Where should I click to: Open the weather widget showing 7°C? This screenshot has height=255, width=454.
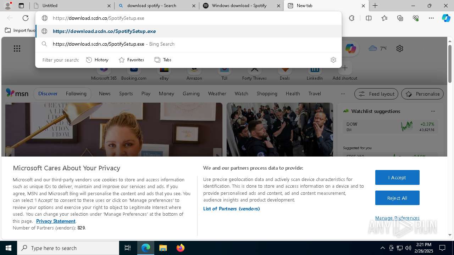(378, 48)
